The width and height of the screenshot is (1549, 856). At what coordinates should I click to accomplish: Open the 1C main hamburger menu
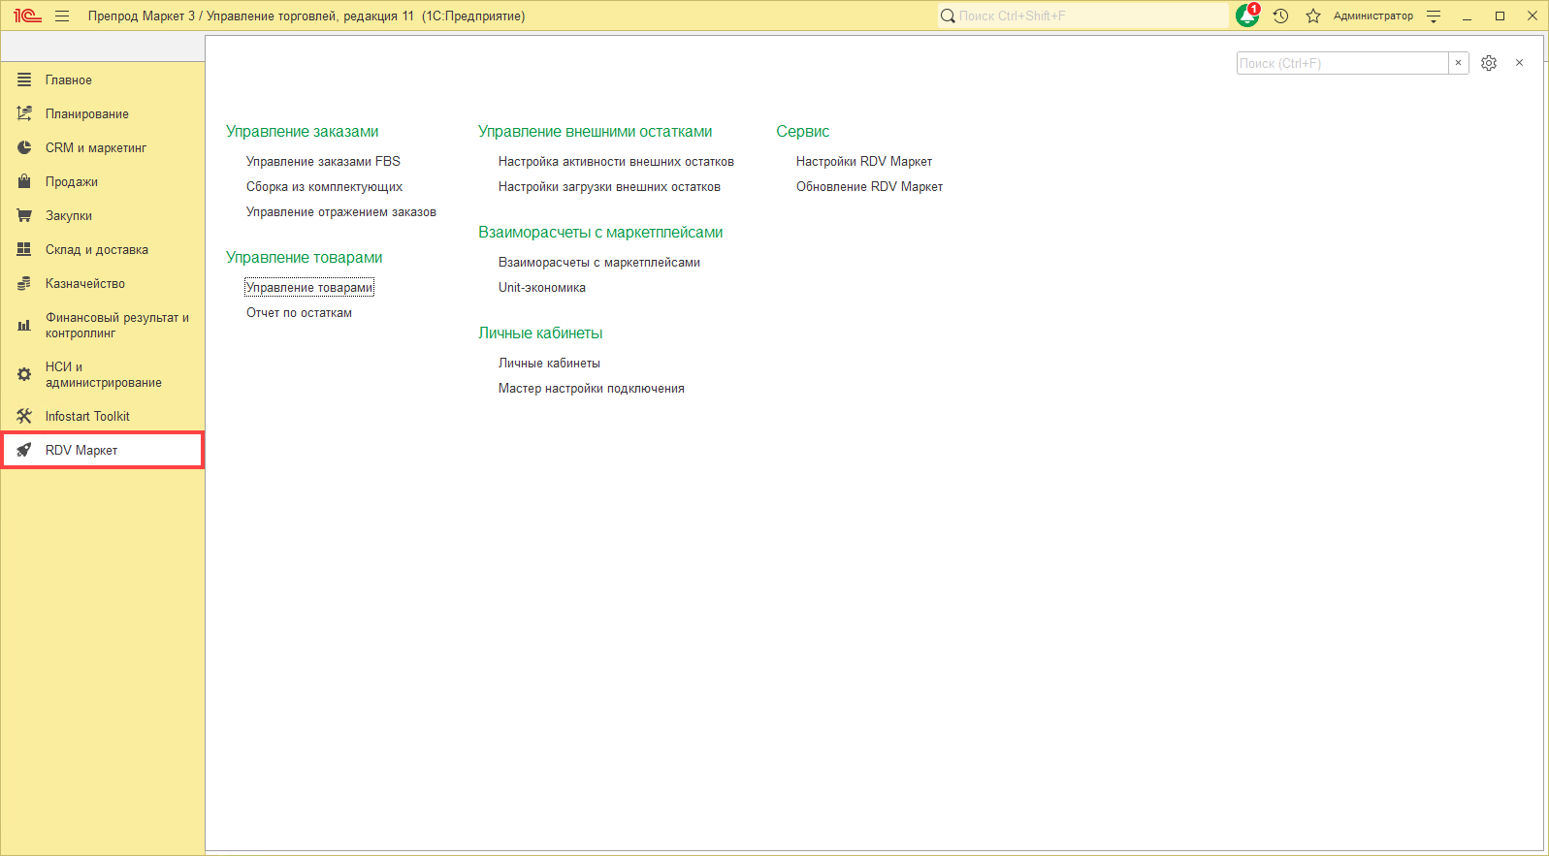coord(62,16)
